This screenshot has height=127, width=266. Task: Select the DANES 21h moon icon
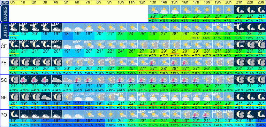point(239,10)
